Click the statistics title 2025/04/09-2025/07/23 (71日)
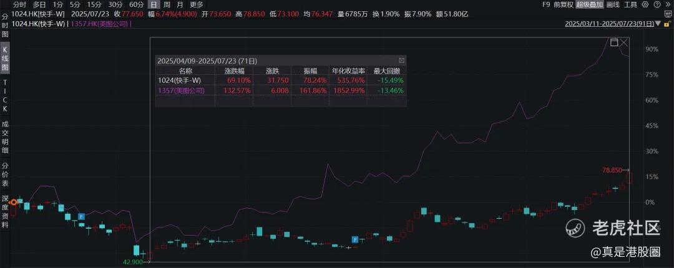This screenshot has height=268, width=674. coord(207,60)
